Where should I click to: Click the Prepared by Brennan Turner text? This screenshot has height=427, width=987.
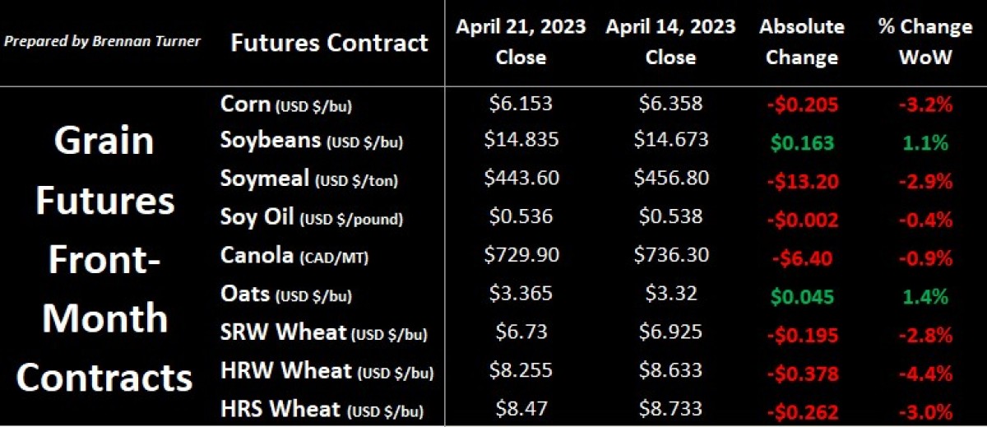tap(103, 41)
